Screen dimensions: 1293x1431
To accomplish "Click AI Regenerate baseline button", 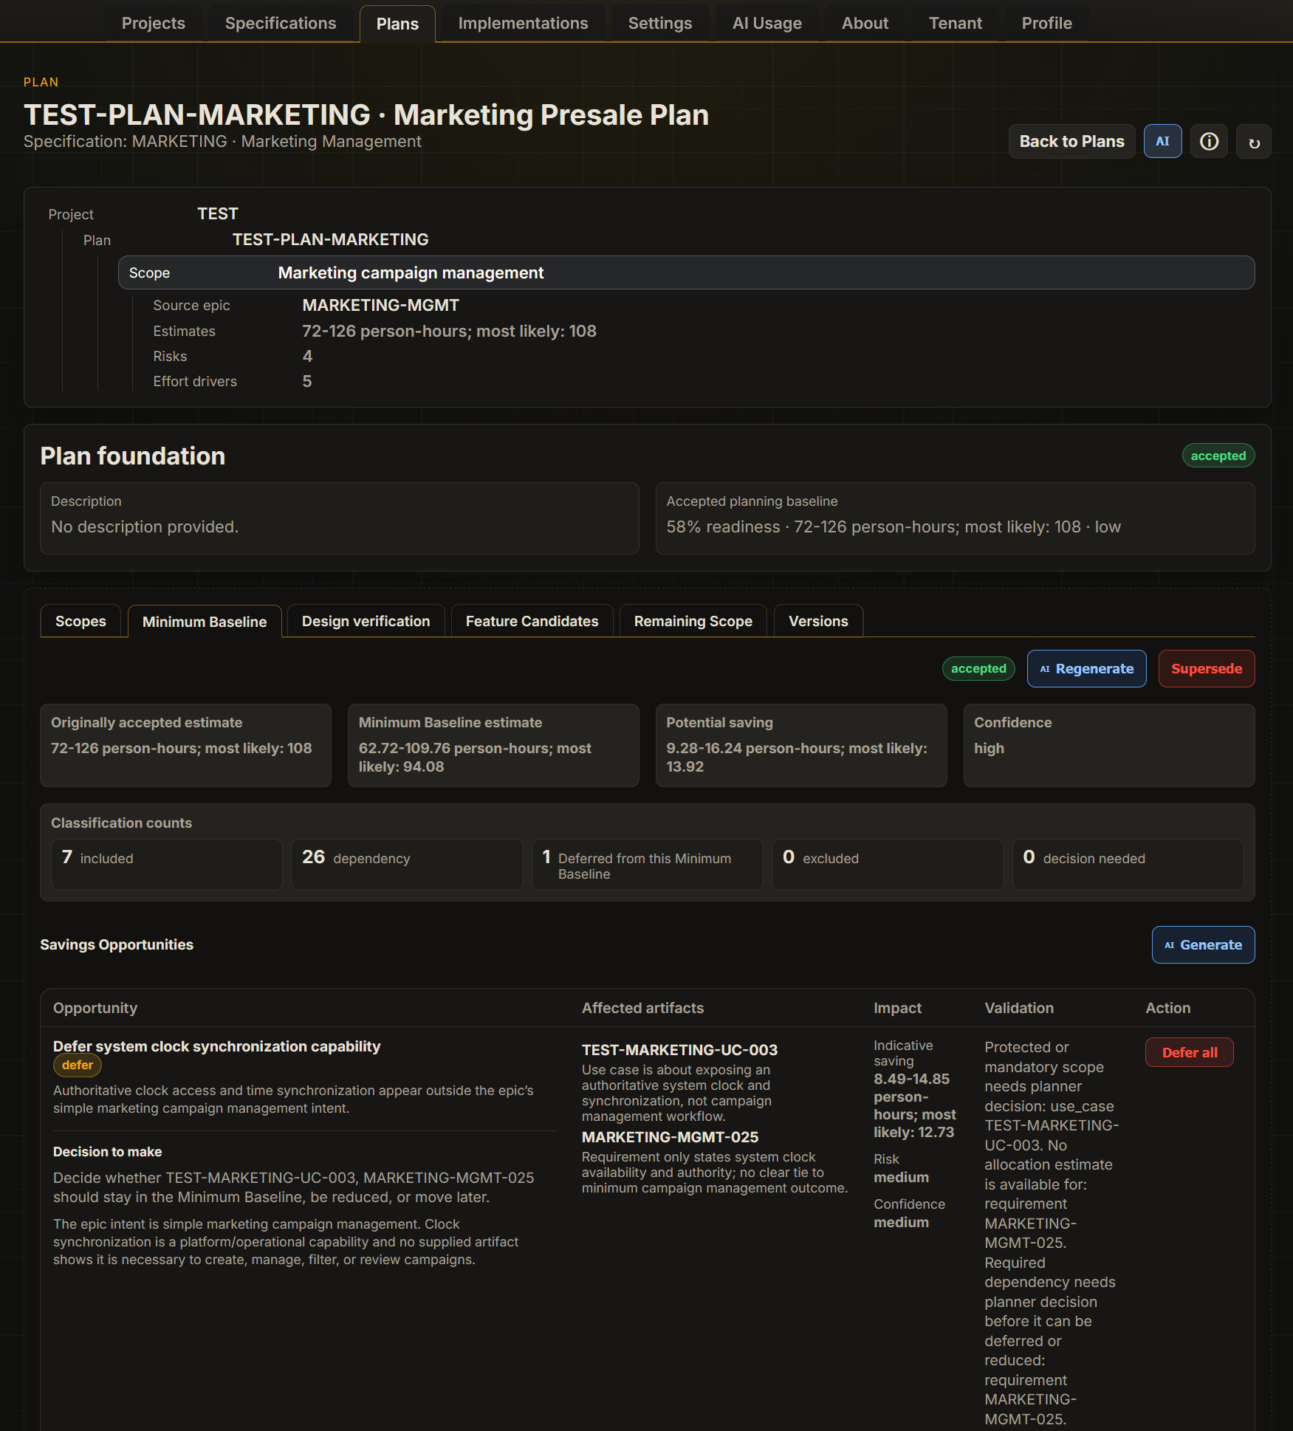I will click(1086, 668).
